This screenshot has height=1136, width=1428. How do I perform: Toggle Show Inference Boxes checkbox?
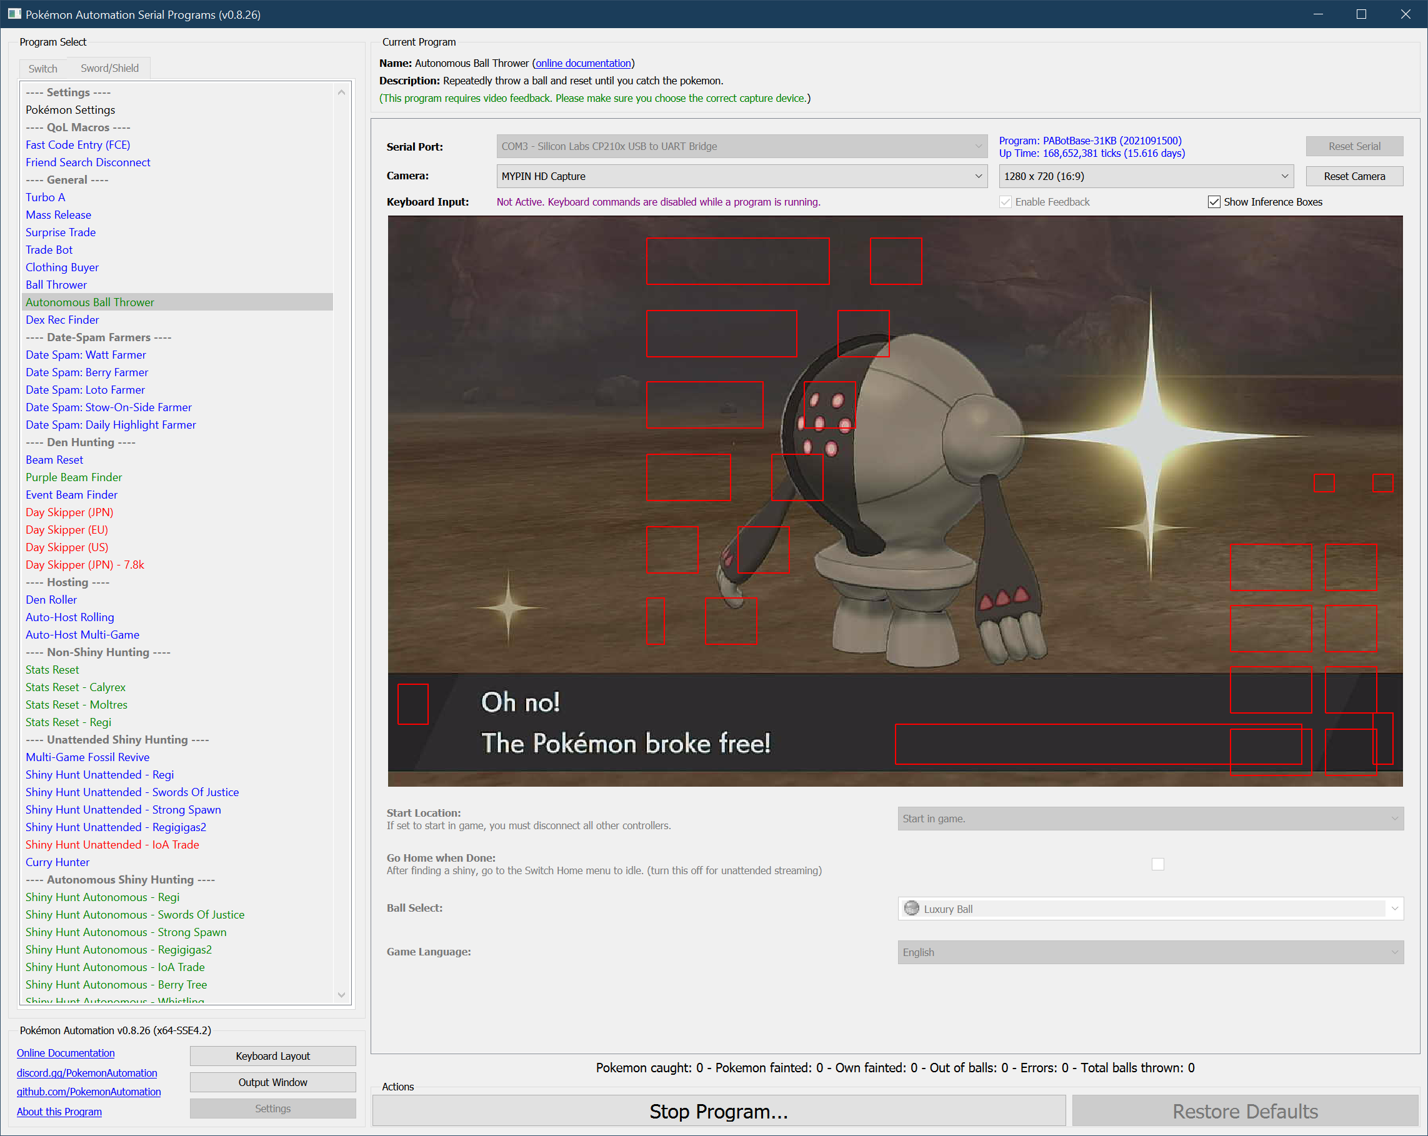pos(1214,202)
